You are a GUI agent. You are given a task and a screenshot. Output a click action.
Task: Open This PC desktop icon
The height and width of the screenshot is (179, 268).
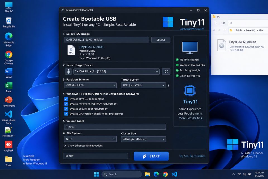(x=9, y=7)
